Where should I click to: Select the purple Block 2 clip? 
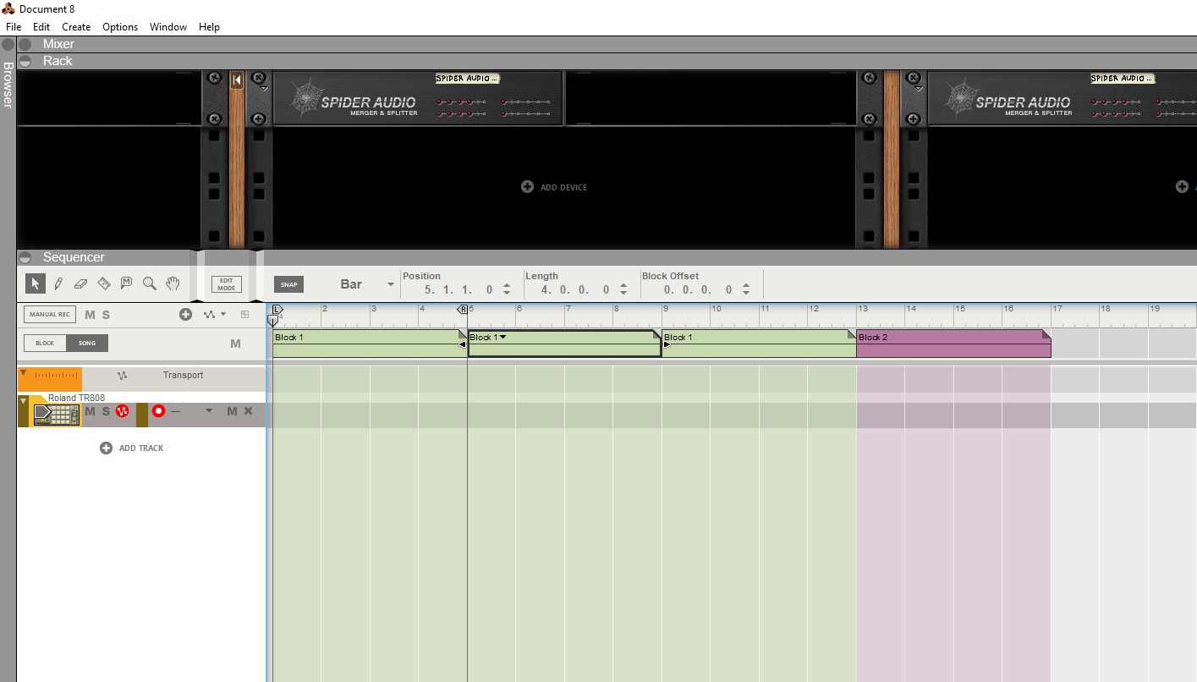tap(953, 344)
